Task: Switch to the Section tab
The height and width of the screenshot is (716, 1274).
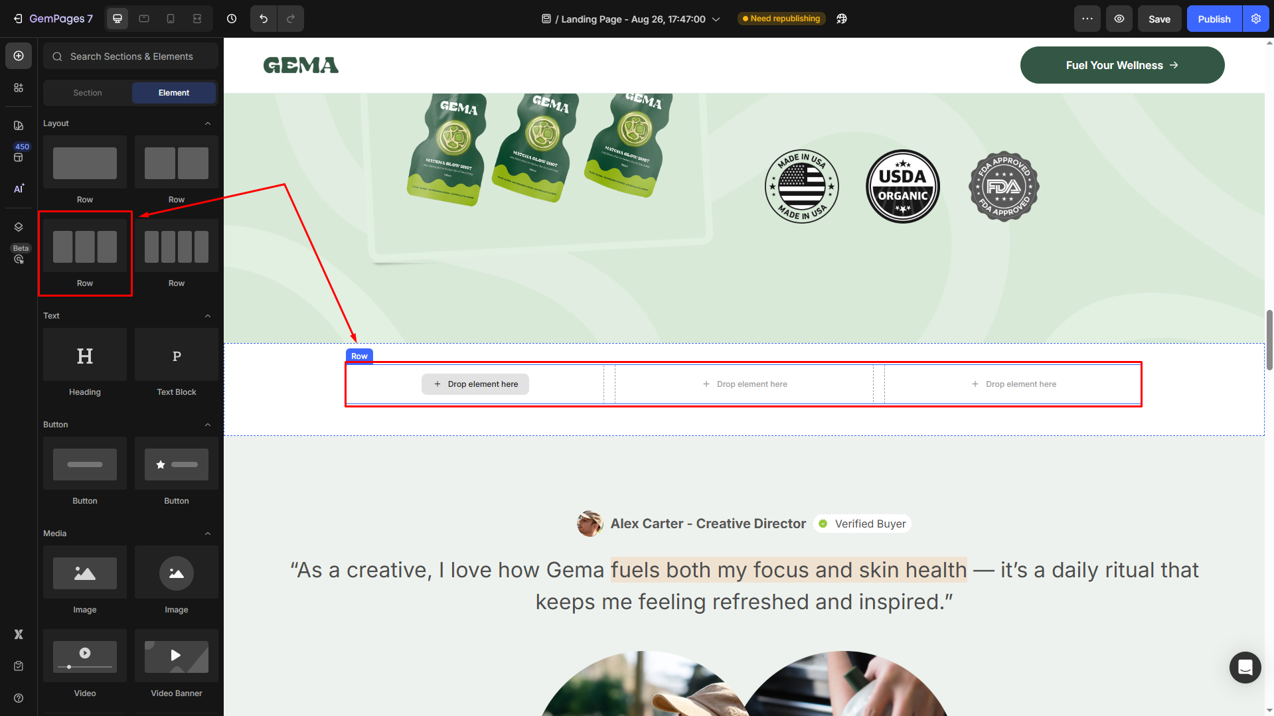Action: tap(88, 93)
